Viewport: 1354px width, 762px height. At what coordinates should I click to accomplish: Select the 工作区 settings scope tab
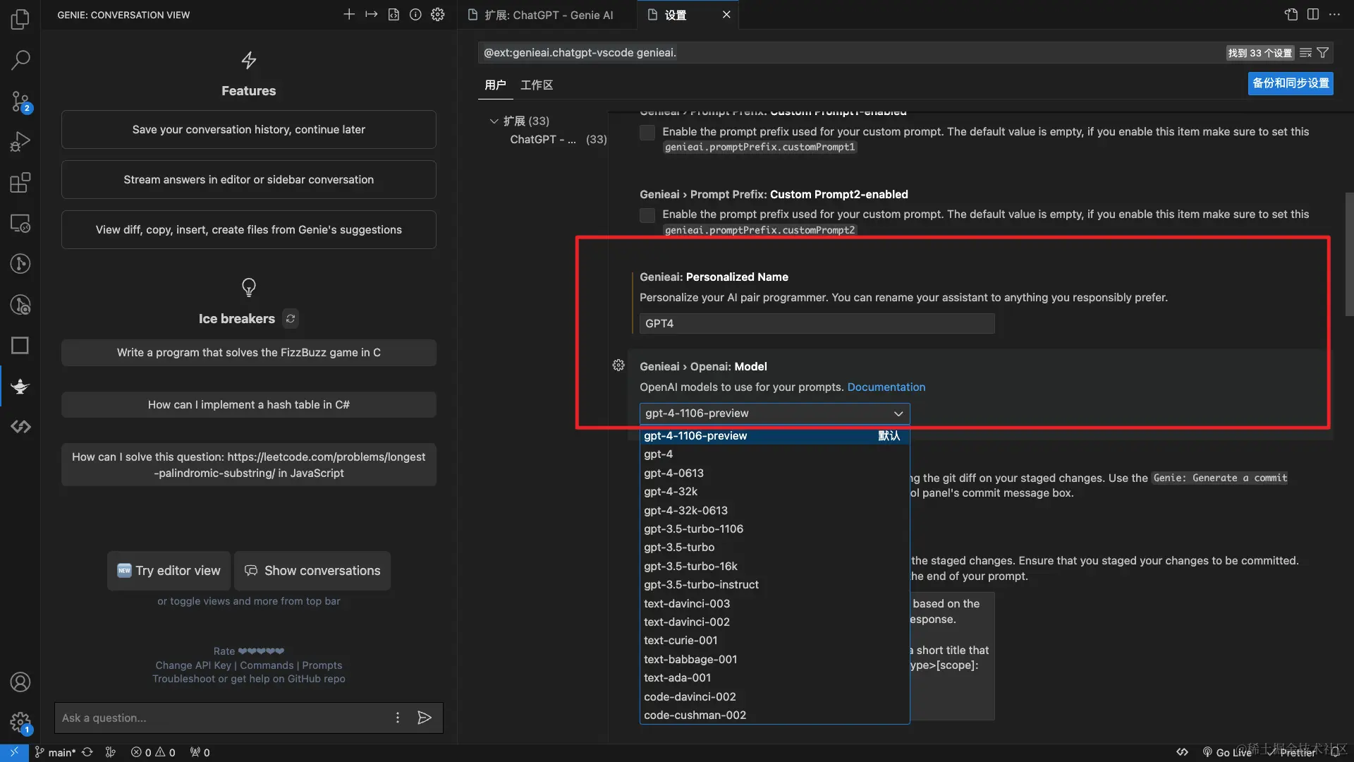coord(537,85)
